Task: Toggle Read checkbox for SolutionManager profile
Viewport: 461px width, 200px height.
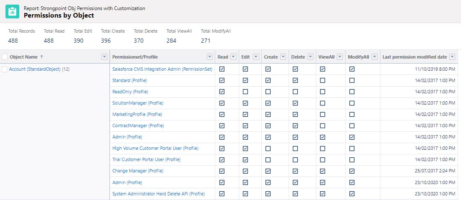Action: tap(222, 103)
